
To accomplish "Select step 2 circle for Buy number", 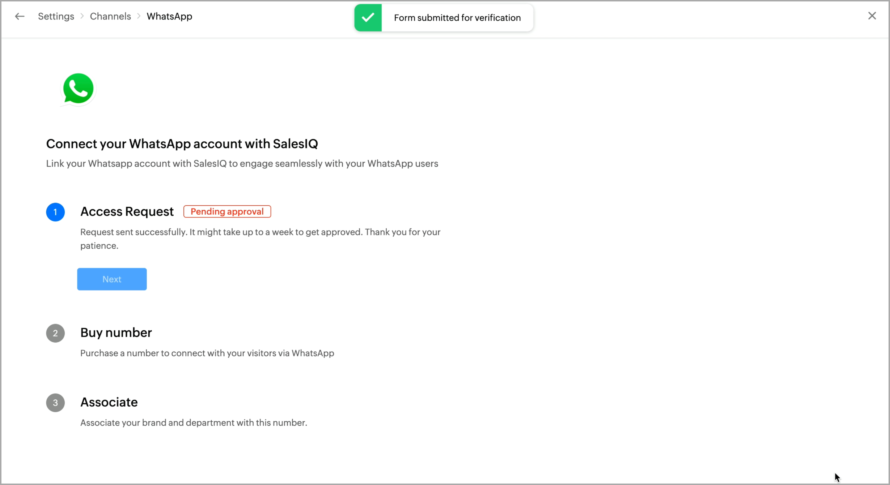I will point(55,333).
